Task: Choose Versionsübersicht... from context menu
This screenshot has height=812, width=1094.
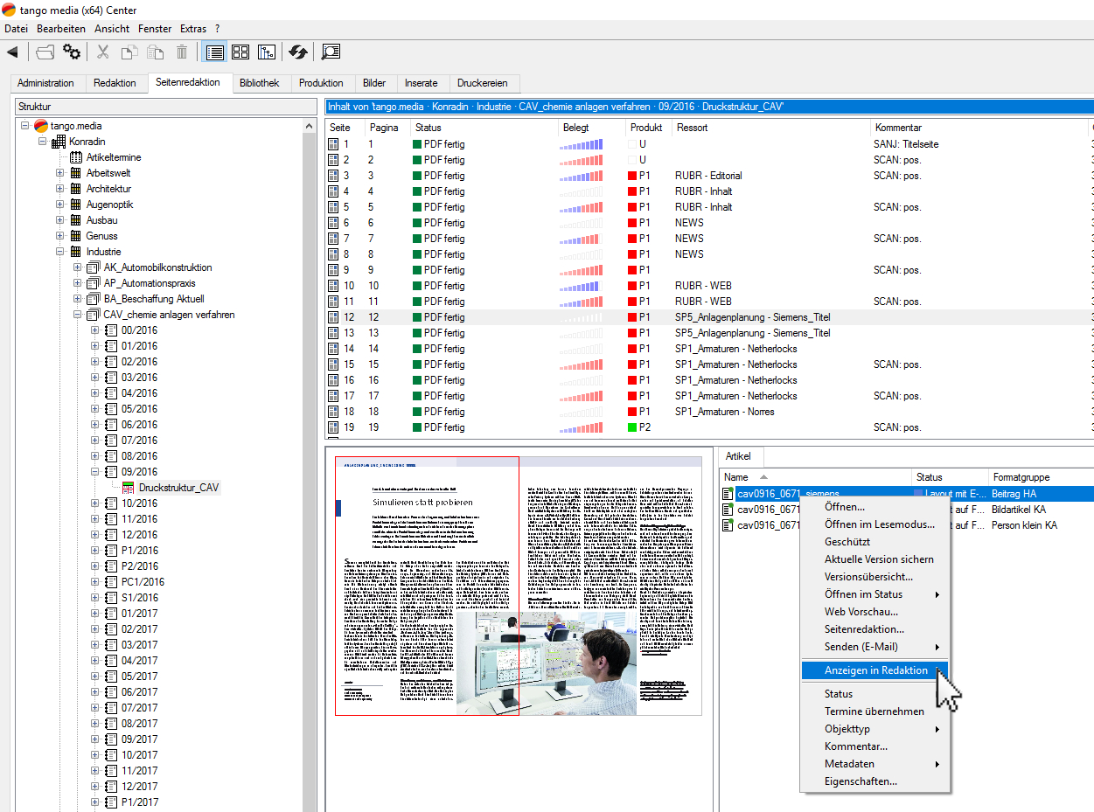Action: 868,577
